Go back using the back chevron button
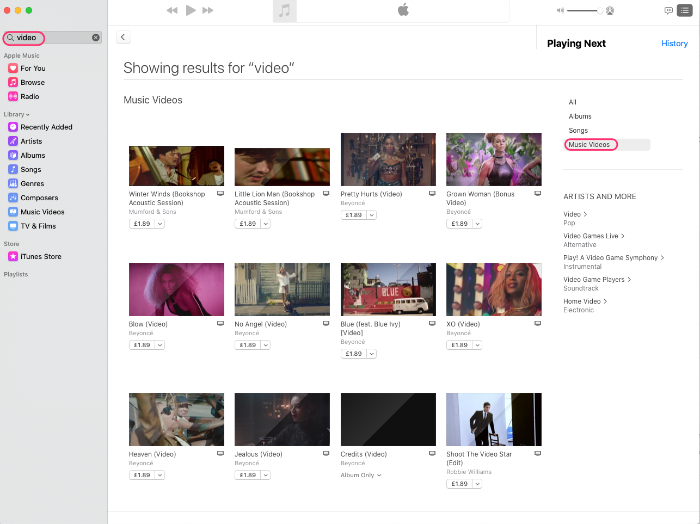 point(124,37)
